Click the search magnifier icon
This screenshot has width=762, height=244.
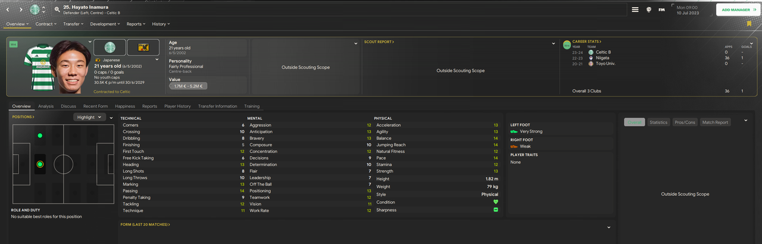[x=57, y=10]
